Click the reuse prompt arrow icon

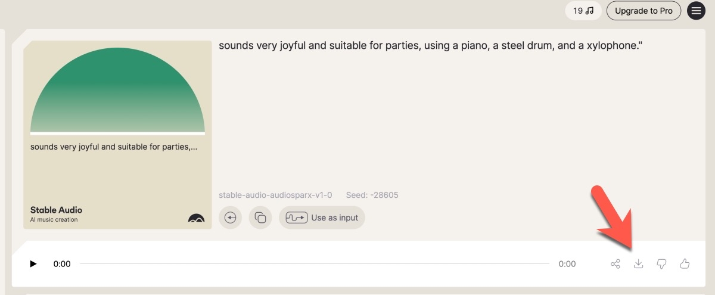tap(231, 218)
